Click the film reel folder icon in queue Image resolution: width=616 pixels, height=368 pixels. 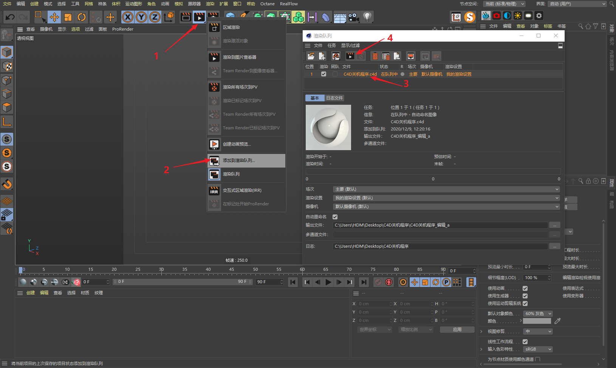coord(336,56)
